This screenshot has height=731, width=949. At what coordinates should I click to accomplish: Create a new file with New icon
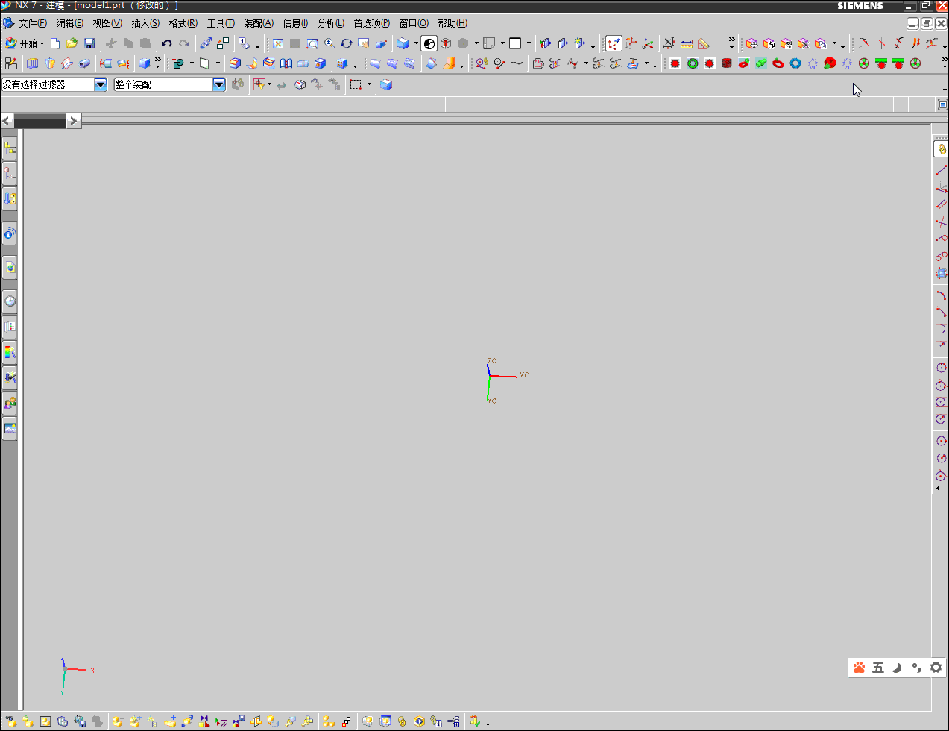click(55, 43)
